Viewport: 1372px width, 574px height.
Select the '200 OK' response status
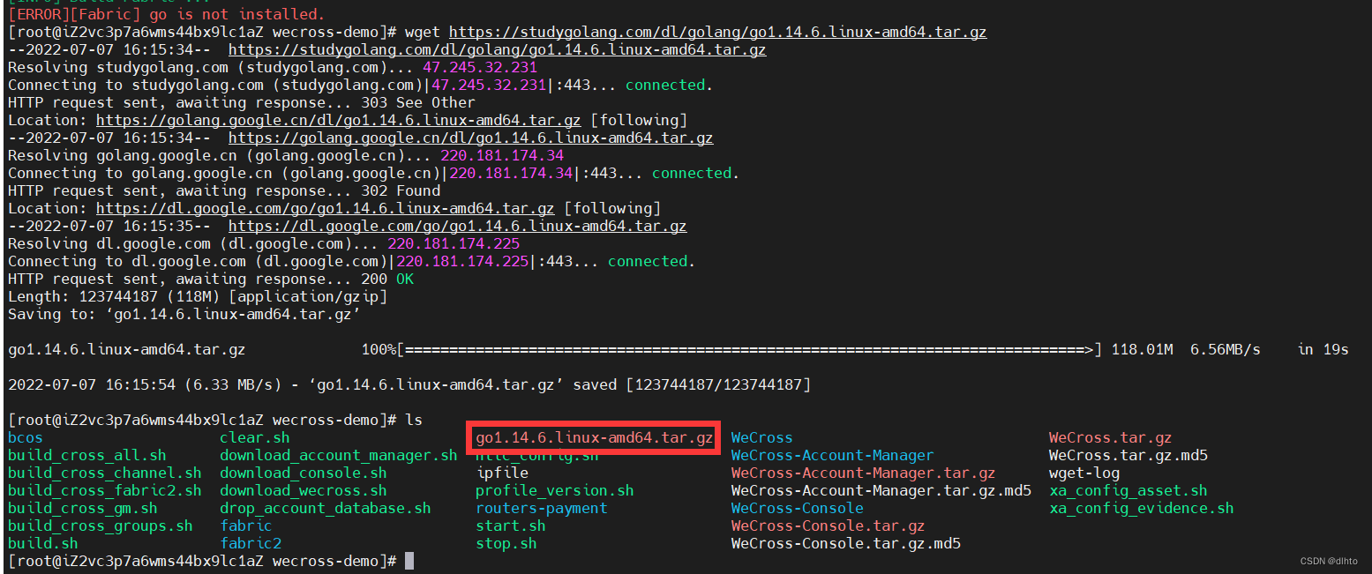(x=387, y=280)
